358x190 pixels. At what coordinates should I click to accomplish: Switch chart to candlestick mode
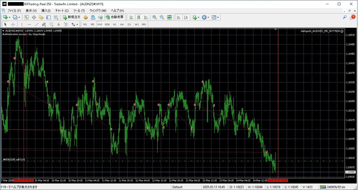(x=138, y=17)
